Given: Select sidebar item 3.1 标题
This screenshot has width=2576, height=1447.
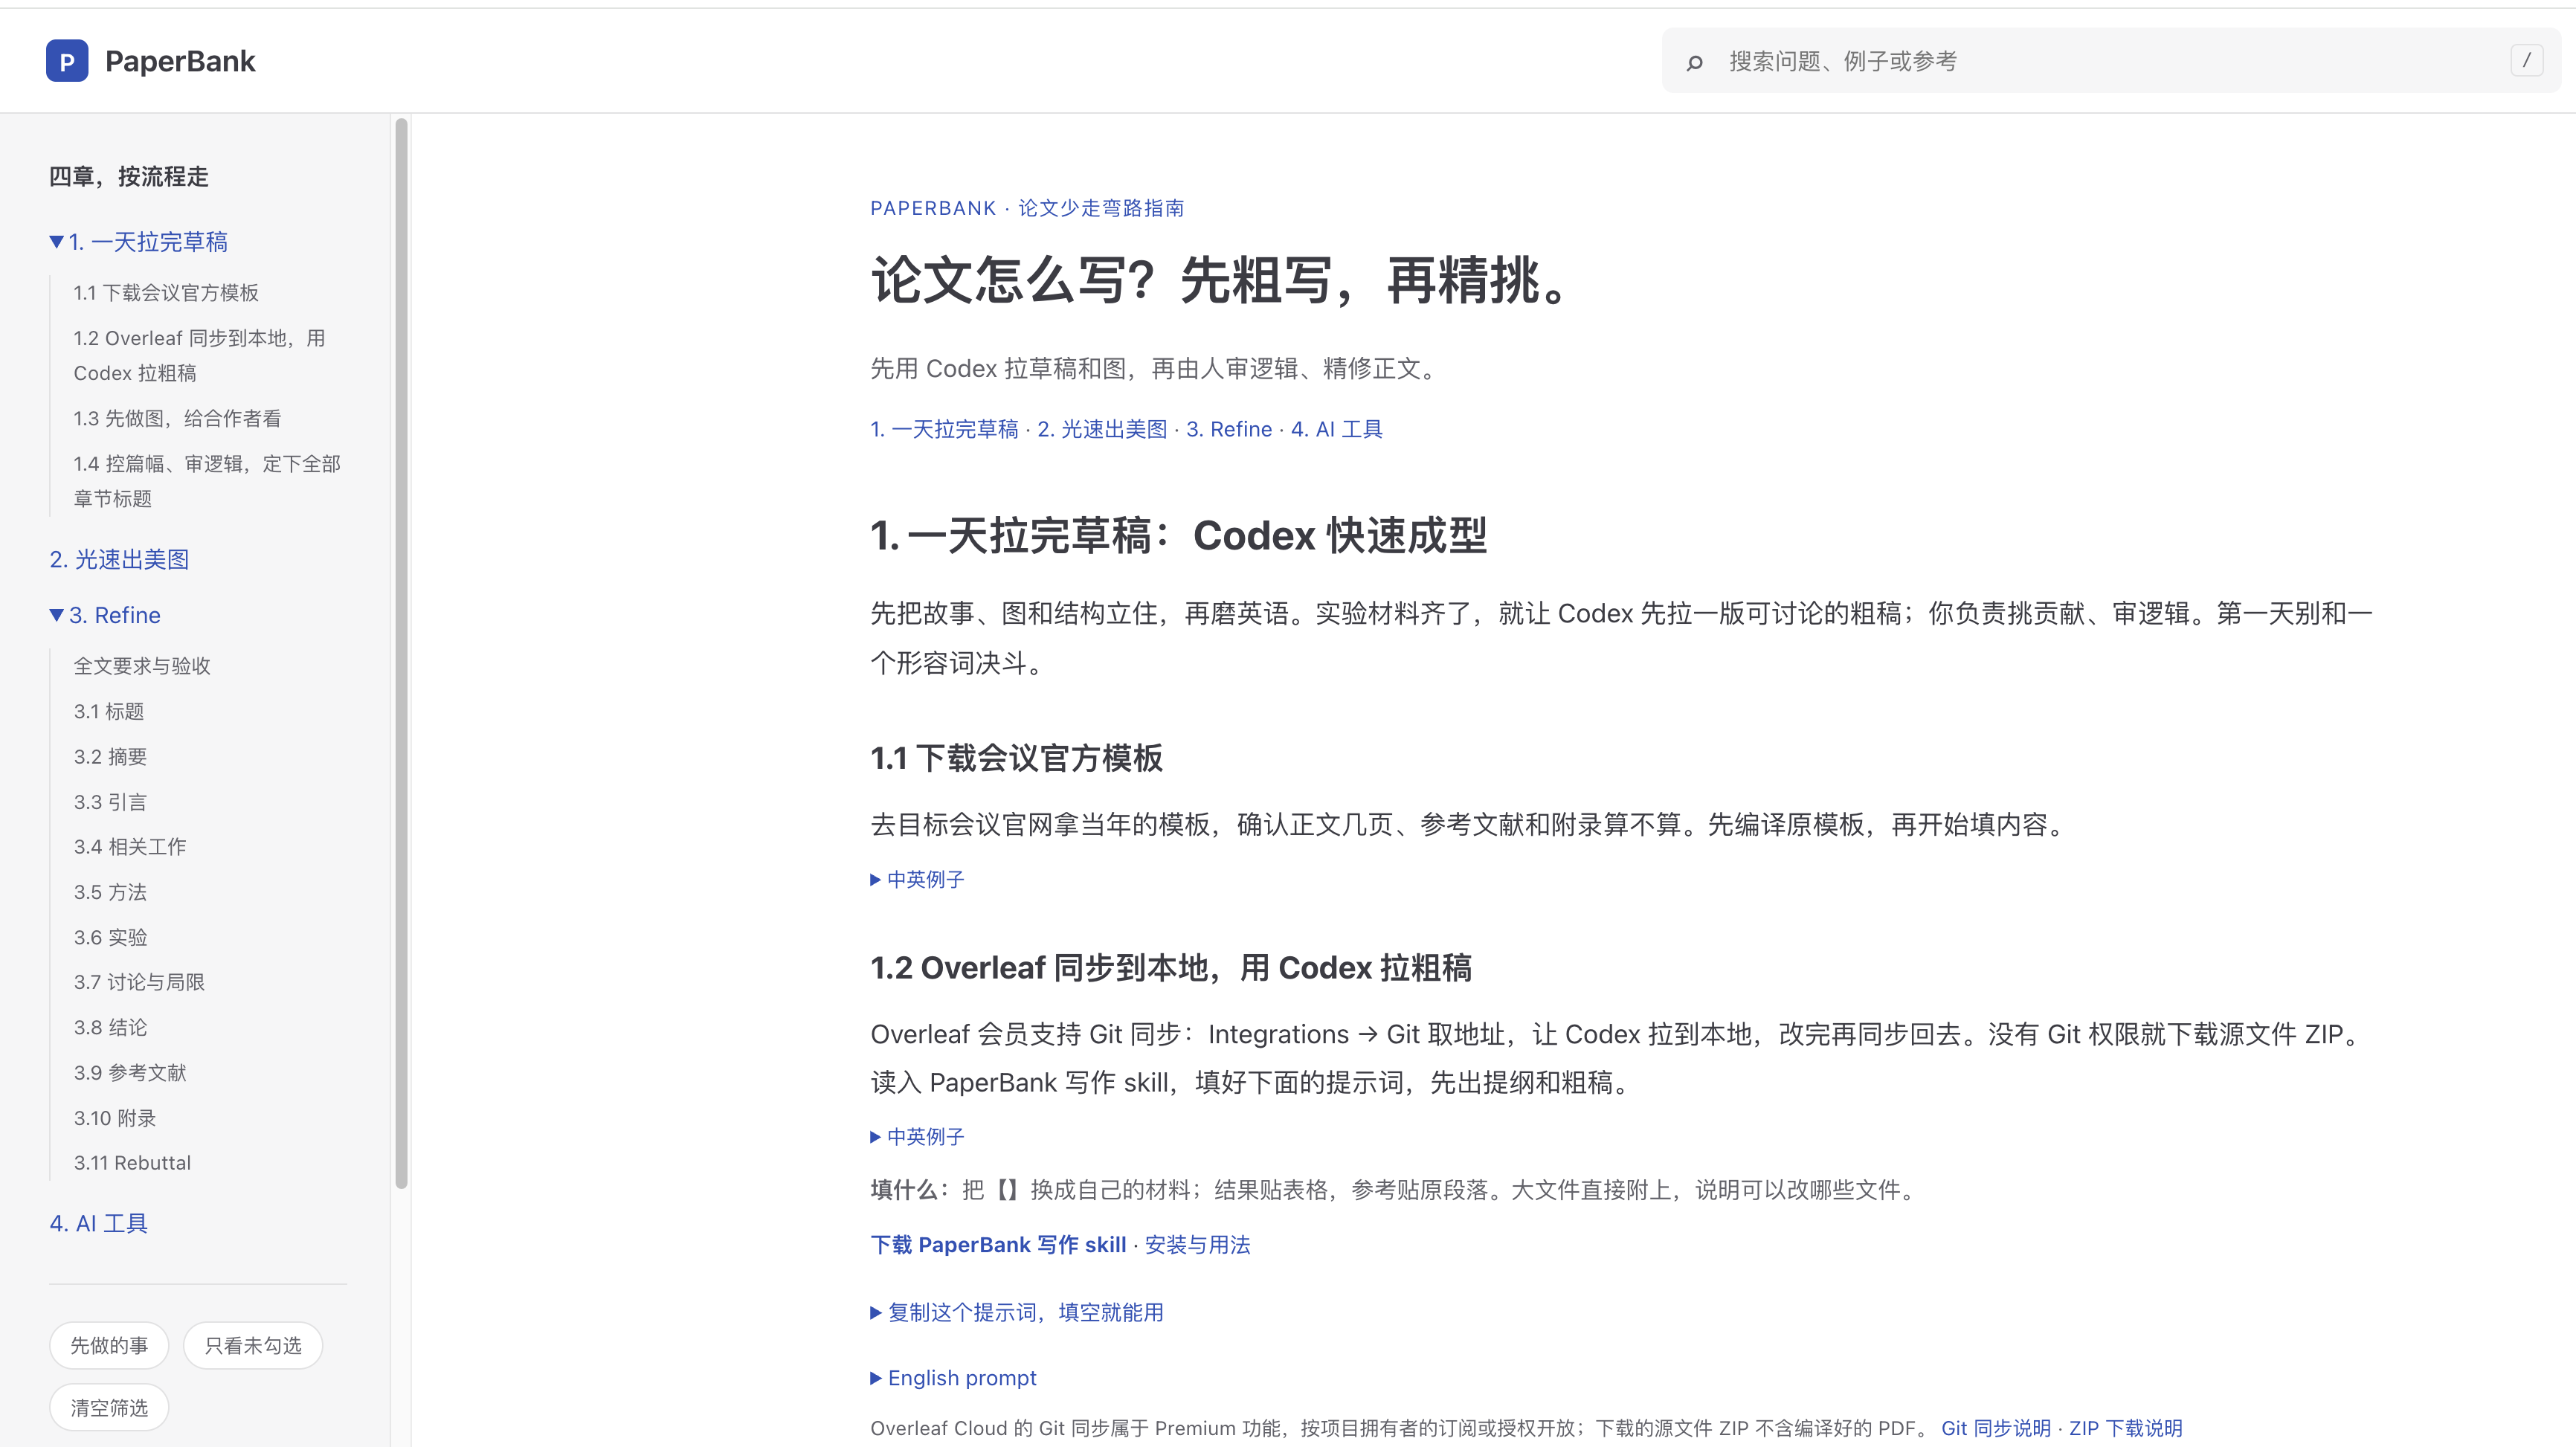Looking at the screenshot, I should tap(109, 712).
